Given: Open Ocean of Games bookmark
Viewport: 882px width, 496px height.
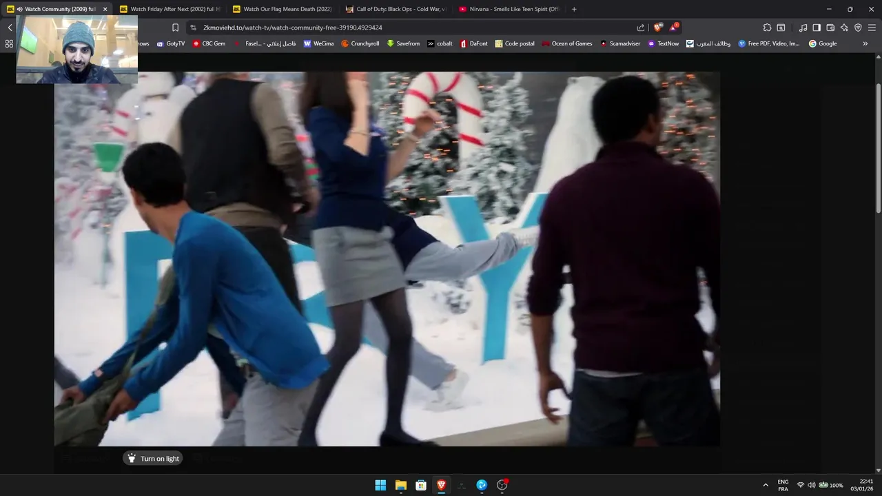Looking at the screenshot, I should point(566,43).
